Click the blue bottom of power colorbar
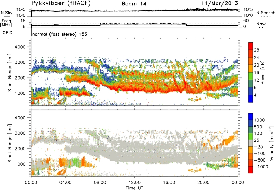The width and height of the screenshot is (275, 190). click(251, 98)
